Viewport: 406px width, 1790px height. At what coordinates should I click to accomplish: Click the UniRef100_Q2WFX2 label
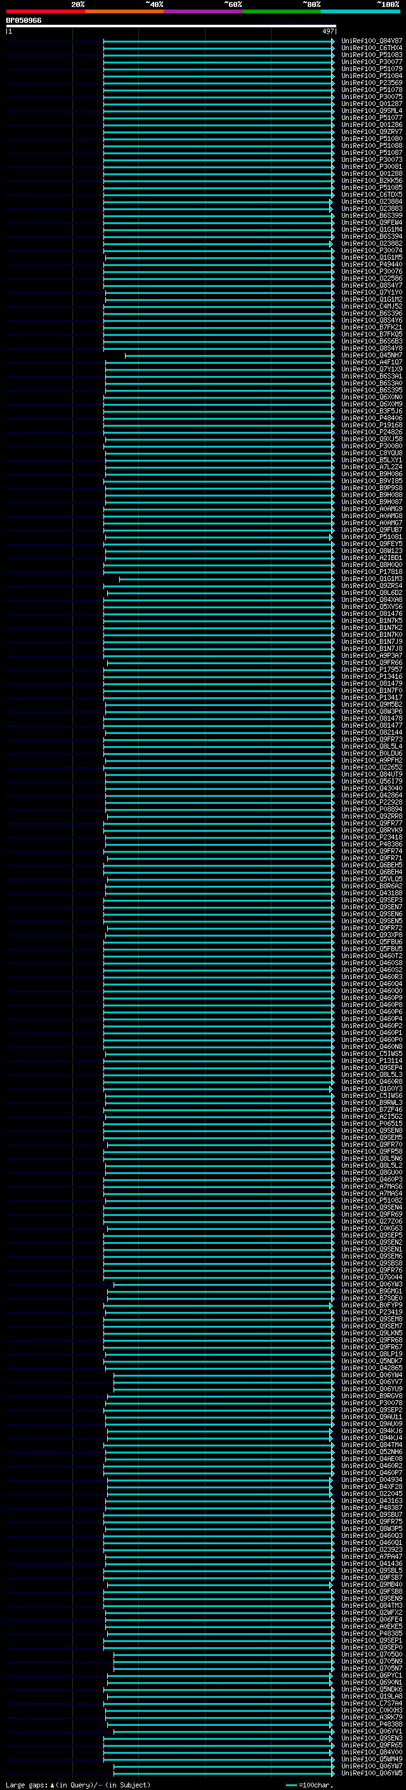(371, 1613)
